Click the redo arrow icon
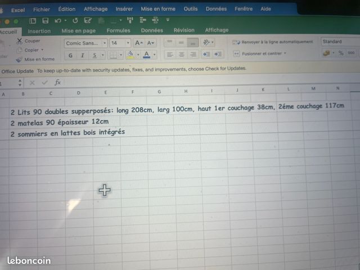 click(75, 21)
